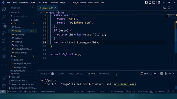The image size is (177, 99).
Task: Maximize the panel size with chevron up
Action: [x=170, y=73]
